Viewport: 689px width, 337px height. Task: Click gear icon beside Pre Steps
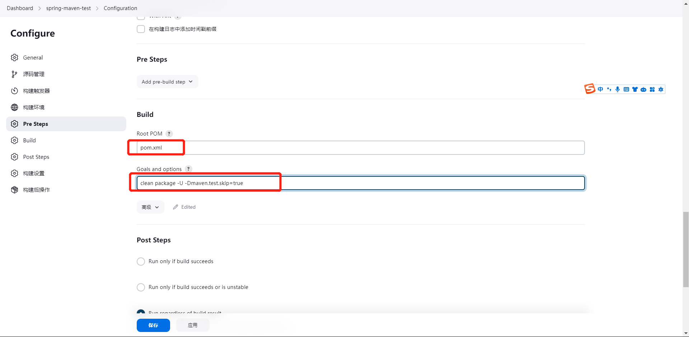point(14,124)
